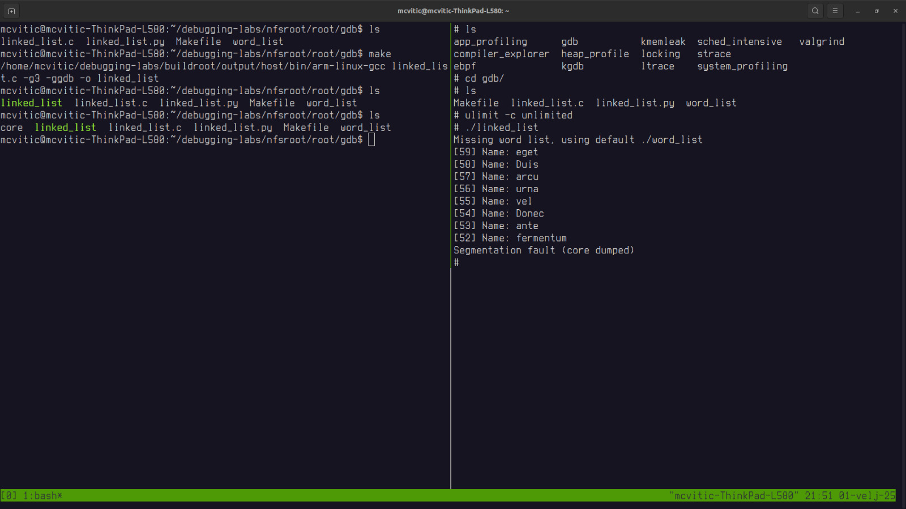
Task: Click the ulimit -c unlimited command line
Action: (518, 116)
